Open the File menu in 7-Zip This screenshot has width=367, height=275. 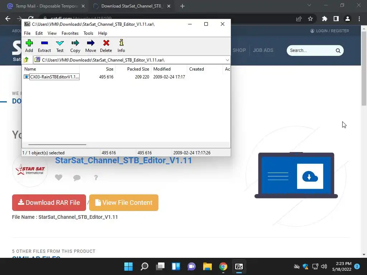[27, 33]
